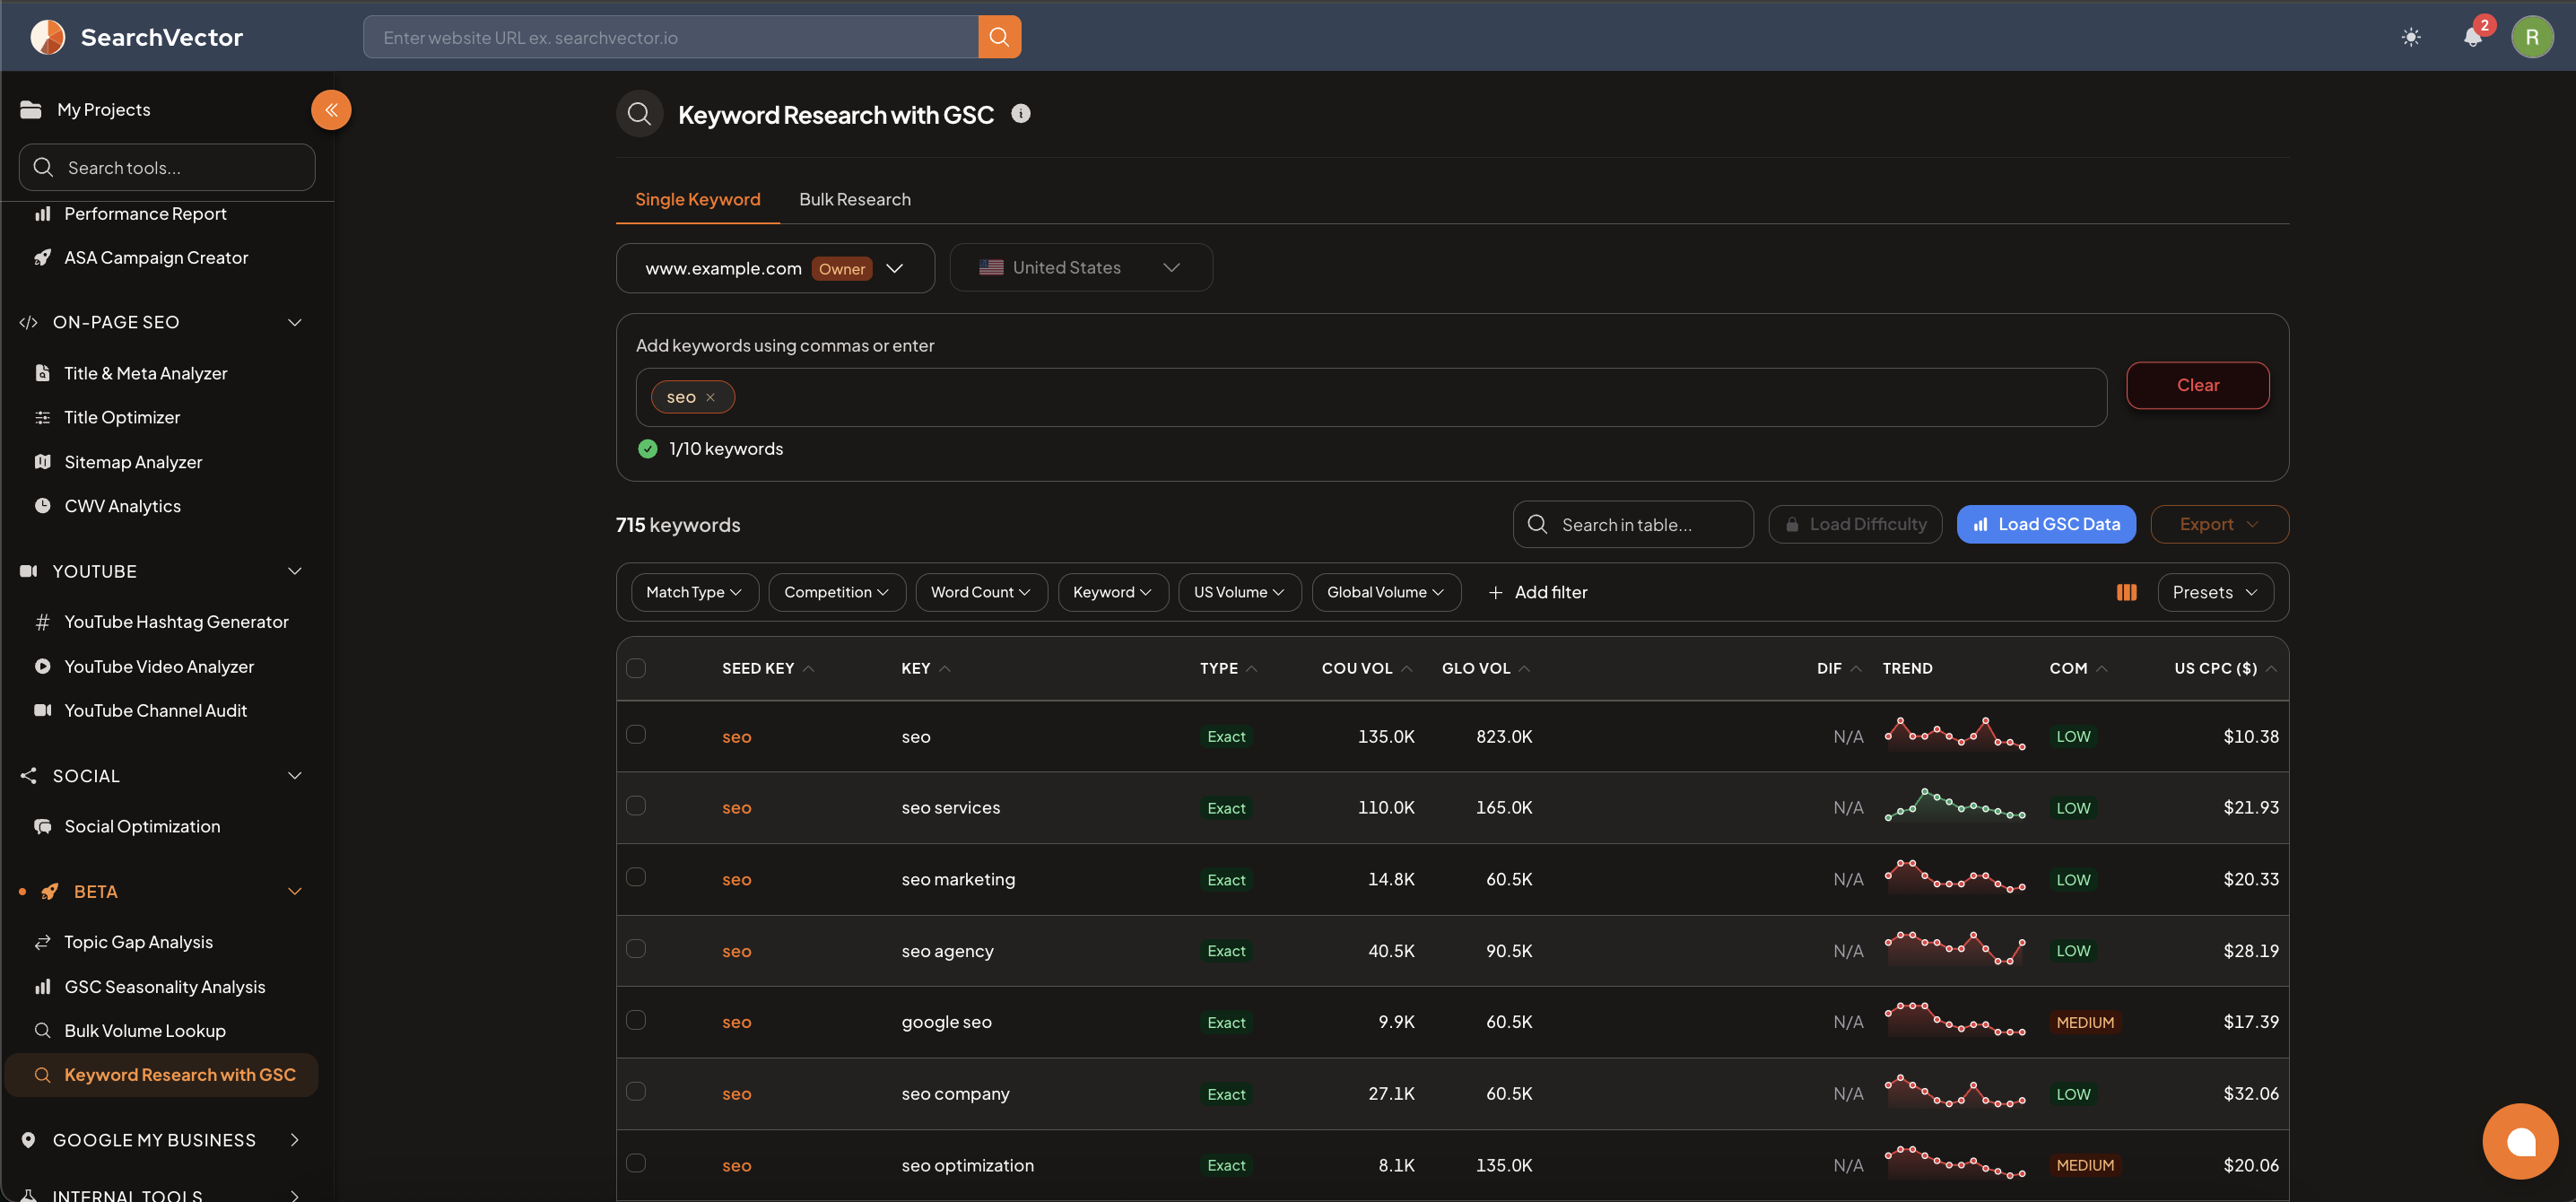Remove the seo keyword chip
Image resolution: width=2576 pixels, height=1202 pixels.
(710, 397)
